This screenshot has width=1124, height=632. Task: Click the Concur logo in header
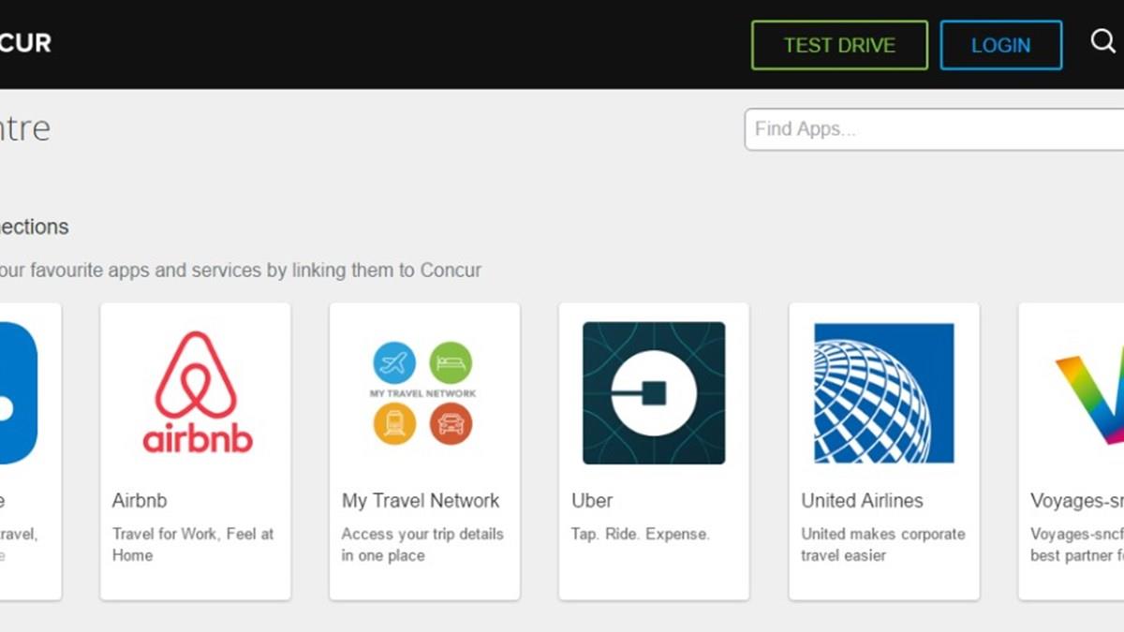coord(25,43)
